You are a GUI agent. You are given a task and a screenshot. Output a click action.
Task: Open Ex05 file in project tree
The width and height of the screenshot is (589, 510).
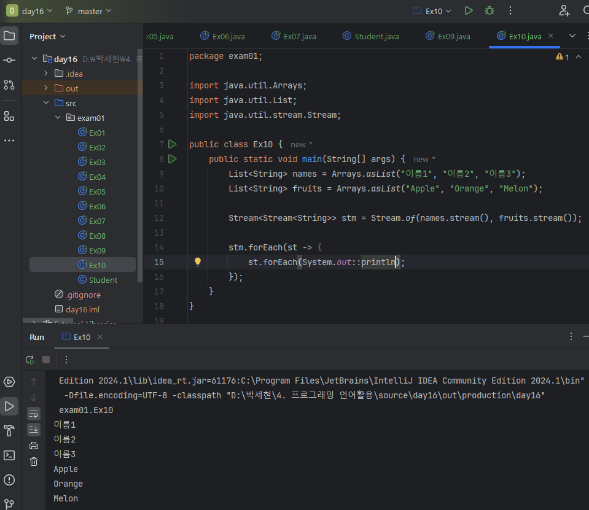(96, 191)
